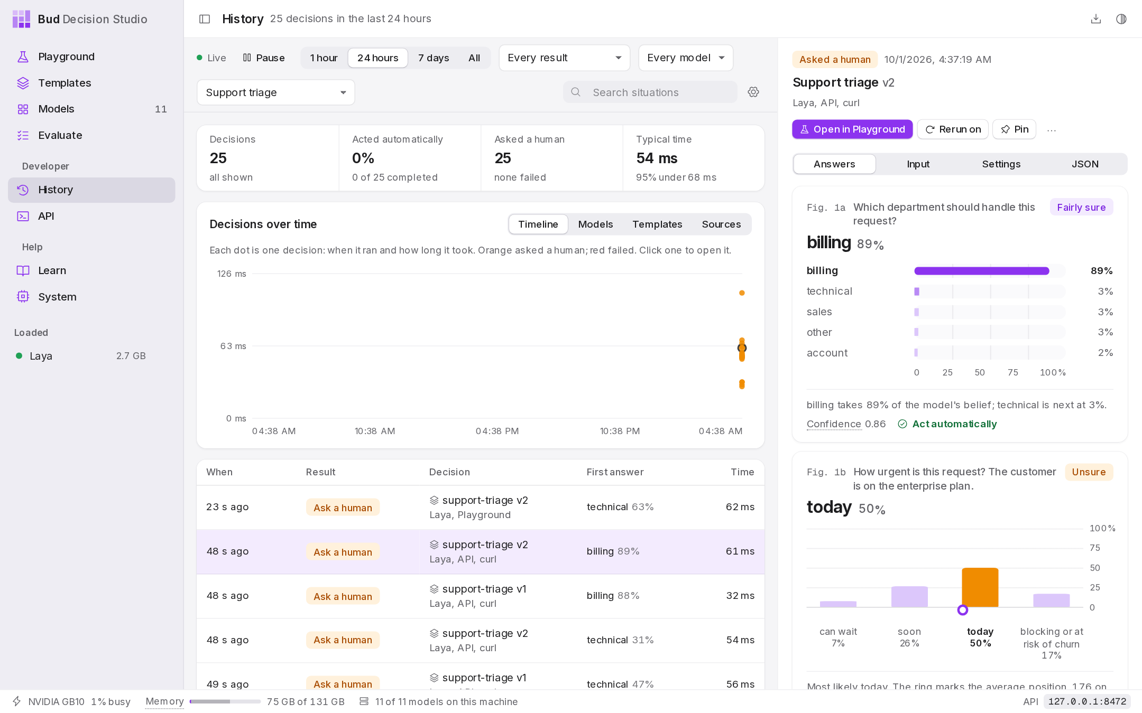
Task: Click the System chip icon
Action: (23, 297)
